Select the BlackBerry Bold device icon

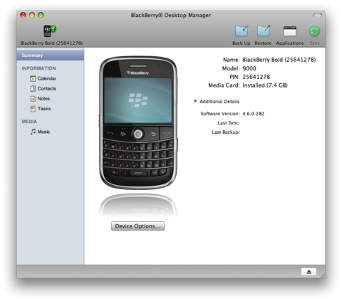[49, 31]
